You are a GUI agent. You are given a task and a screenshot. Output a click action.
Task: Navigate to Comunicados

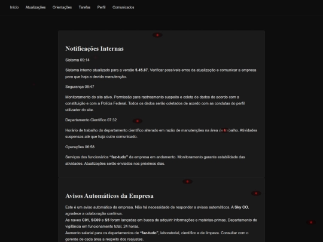123,7
